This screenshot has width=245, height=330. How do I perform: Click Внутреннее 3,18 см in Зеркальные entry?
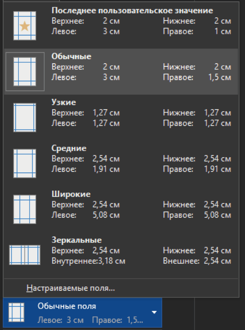pyautogui.click(x=88, y=261)
